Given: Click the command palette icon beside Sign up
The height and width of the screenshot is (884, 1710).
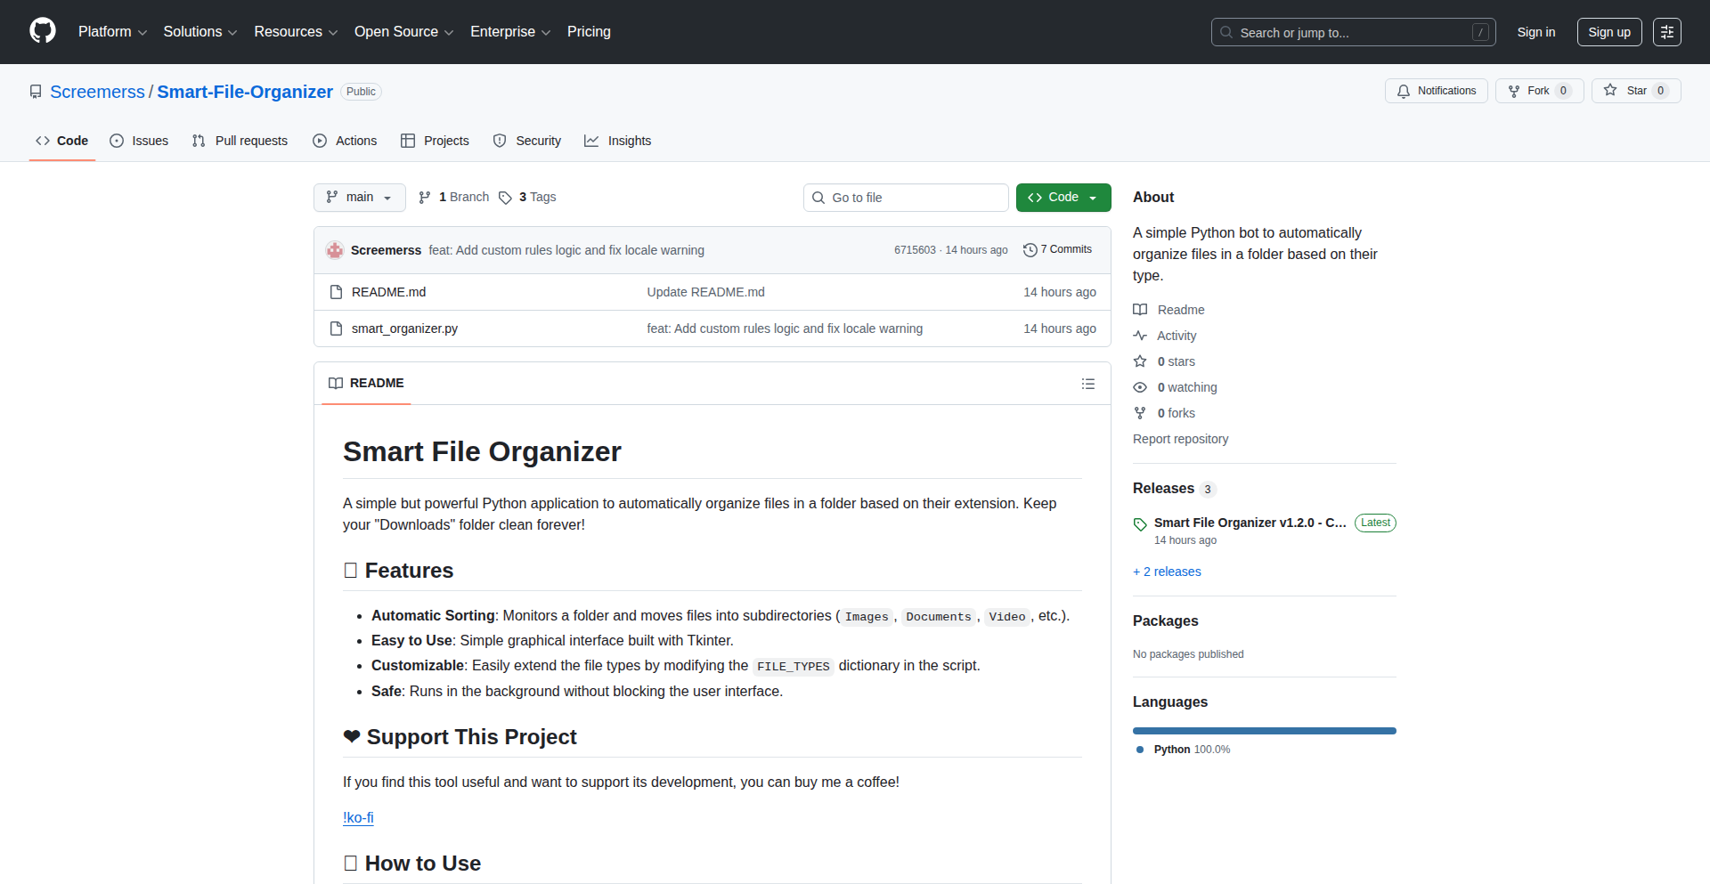Looking at the screenshot, I should click(1666, 32).
